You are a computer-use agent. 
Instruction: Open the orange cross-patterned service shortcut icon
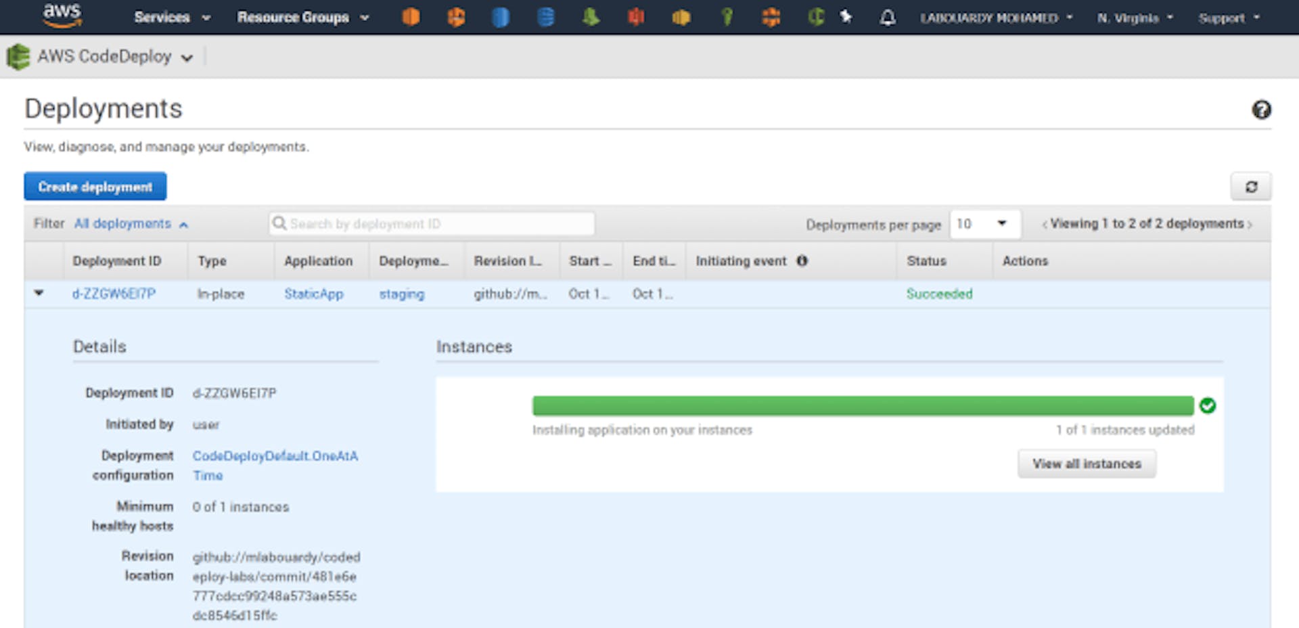[x=771, y=17]
